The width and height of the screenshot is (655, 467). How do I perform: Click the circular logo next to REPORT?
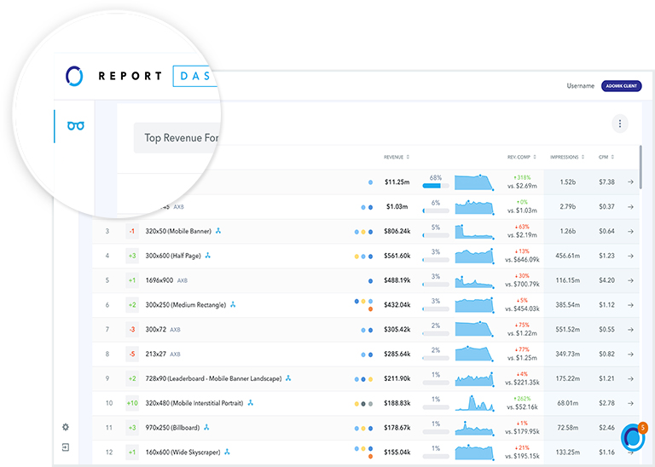75,76
